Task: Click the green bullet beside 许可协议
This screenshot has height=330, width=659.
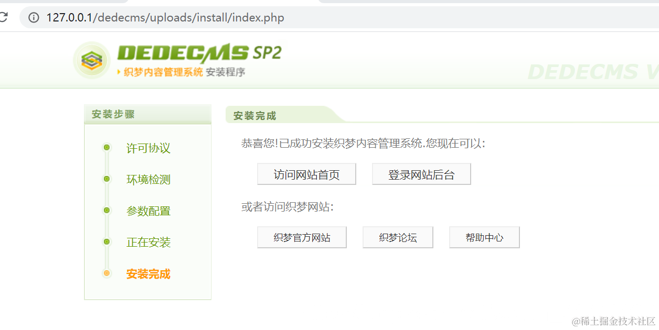Action: [x=107, y=148]
